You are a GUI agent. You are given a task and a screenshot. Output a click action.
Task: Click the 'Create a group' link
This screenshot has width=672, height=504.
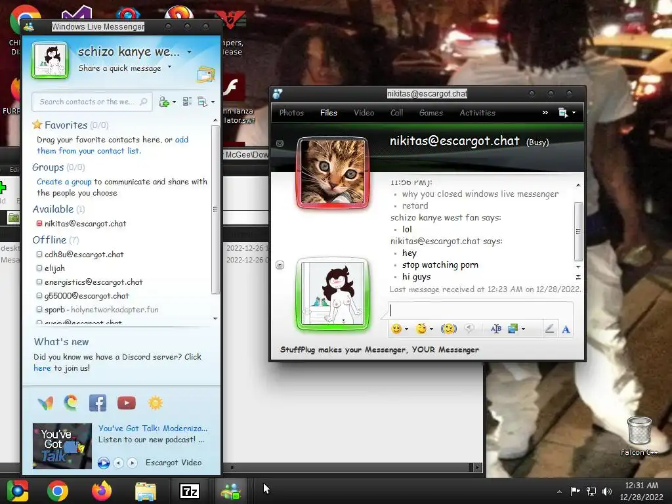pos(64,182)
